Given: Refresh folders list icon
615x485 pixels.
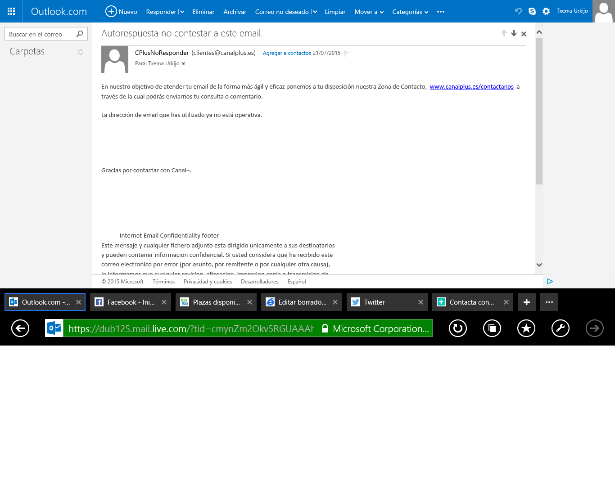Looking at the screenshot, I should (81, 52).
